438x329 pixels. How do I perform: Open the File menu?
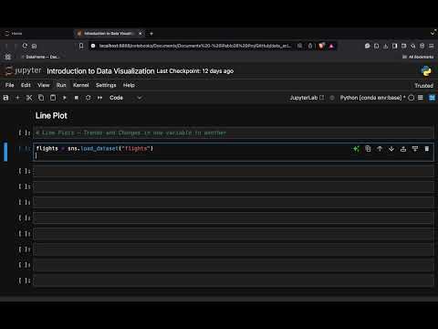point(10,85)
